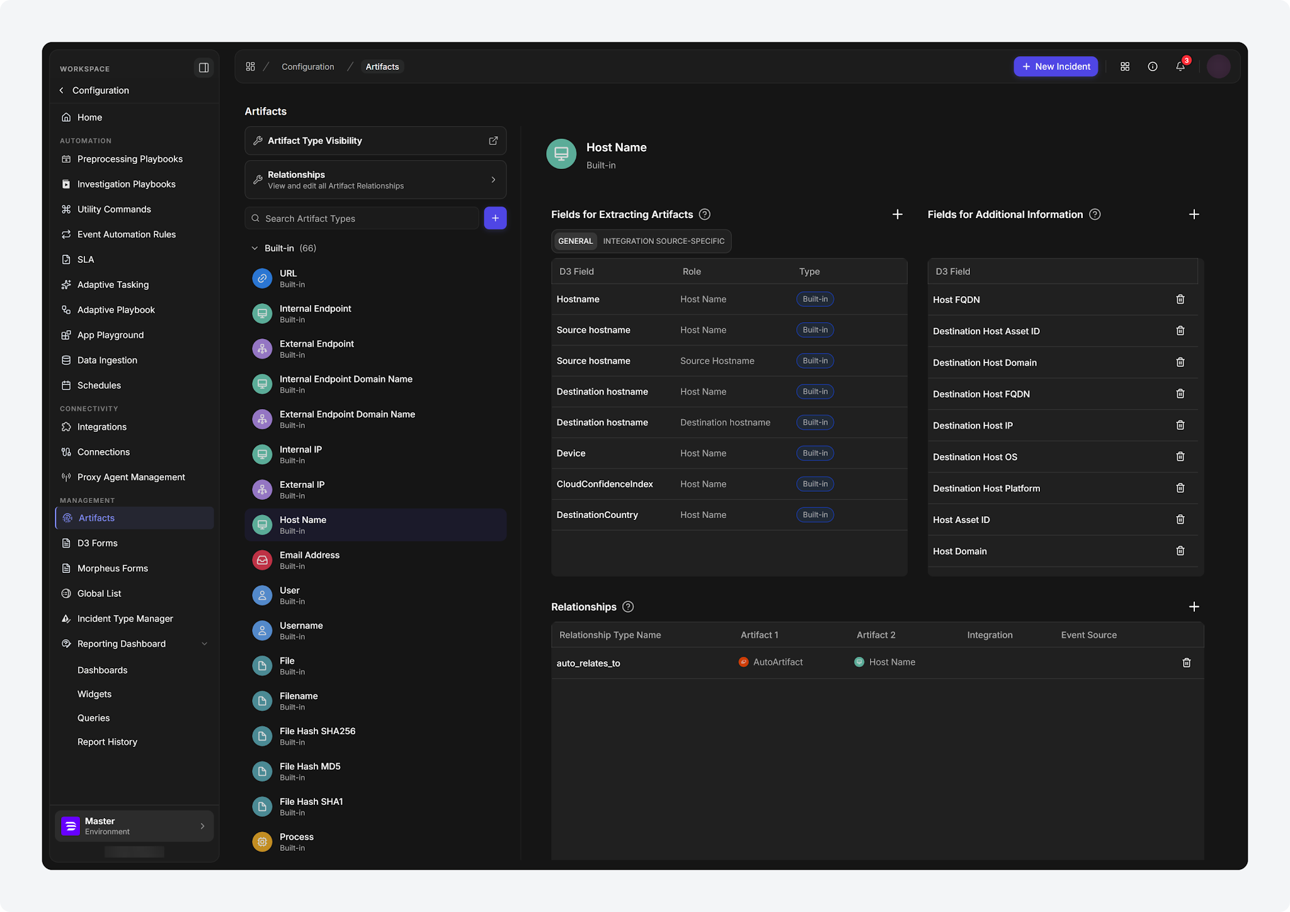Select the Email Address artifact type

click(x=375, y=560)
